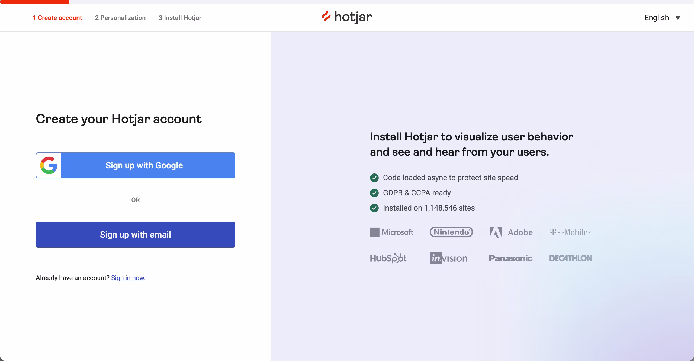Click the Adobe logo
694x361 pixels.
point(511,232)
